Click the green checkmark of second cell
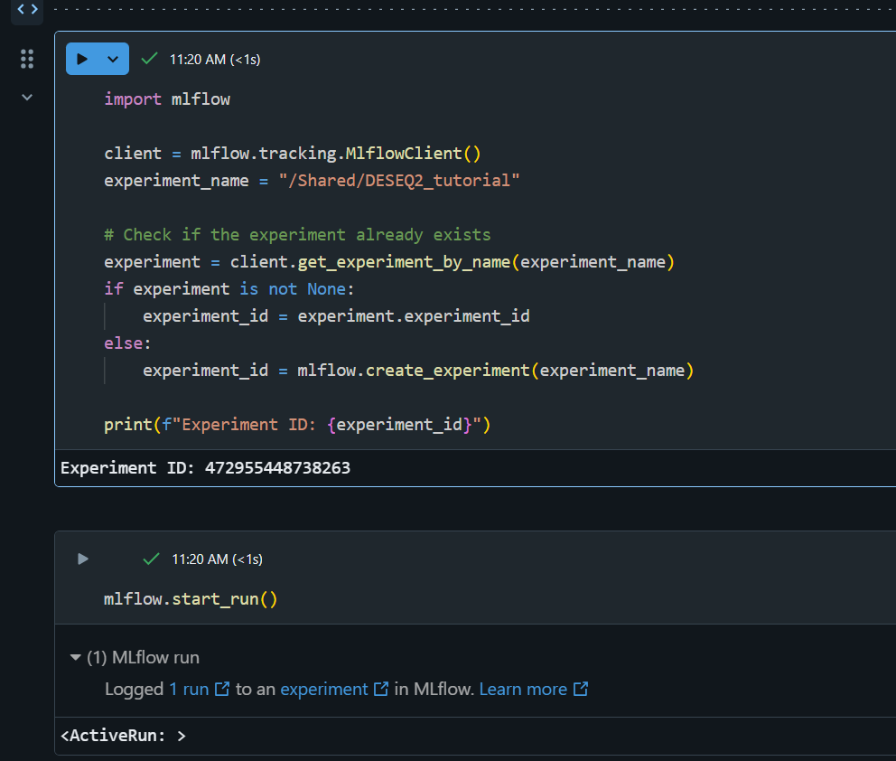Viewport: 896px width, 761px height. coord(151,559)
